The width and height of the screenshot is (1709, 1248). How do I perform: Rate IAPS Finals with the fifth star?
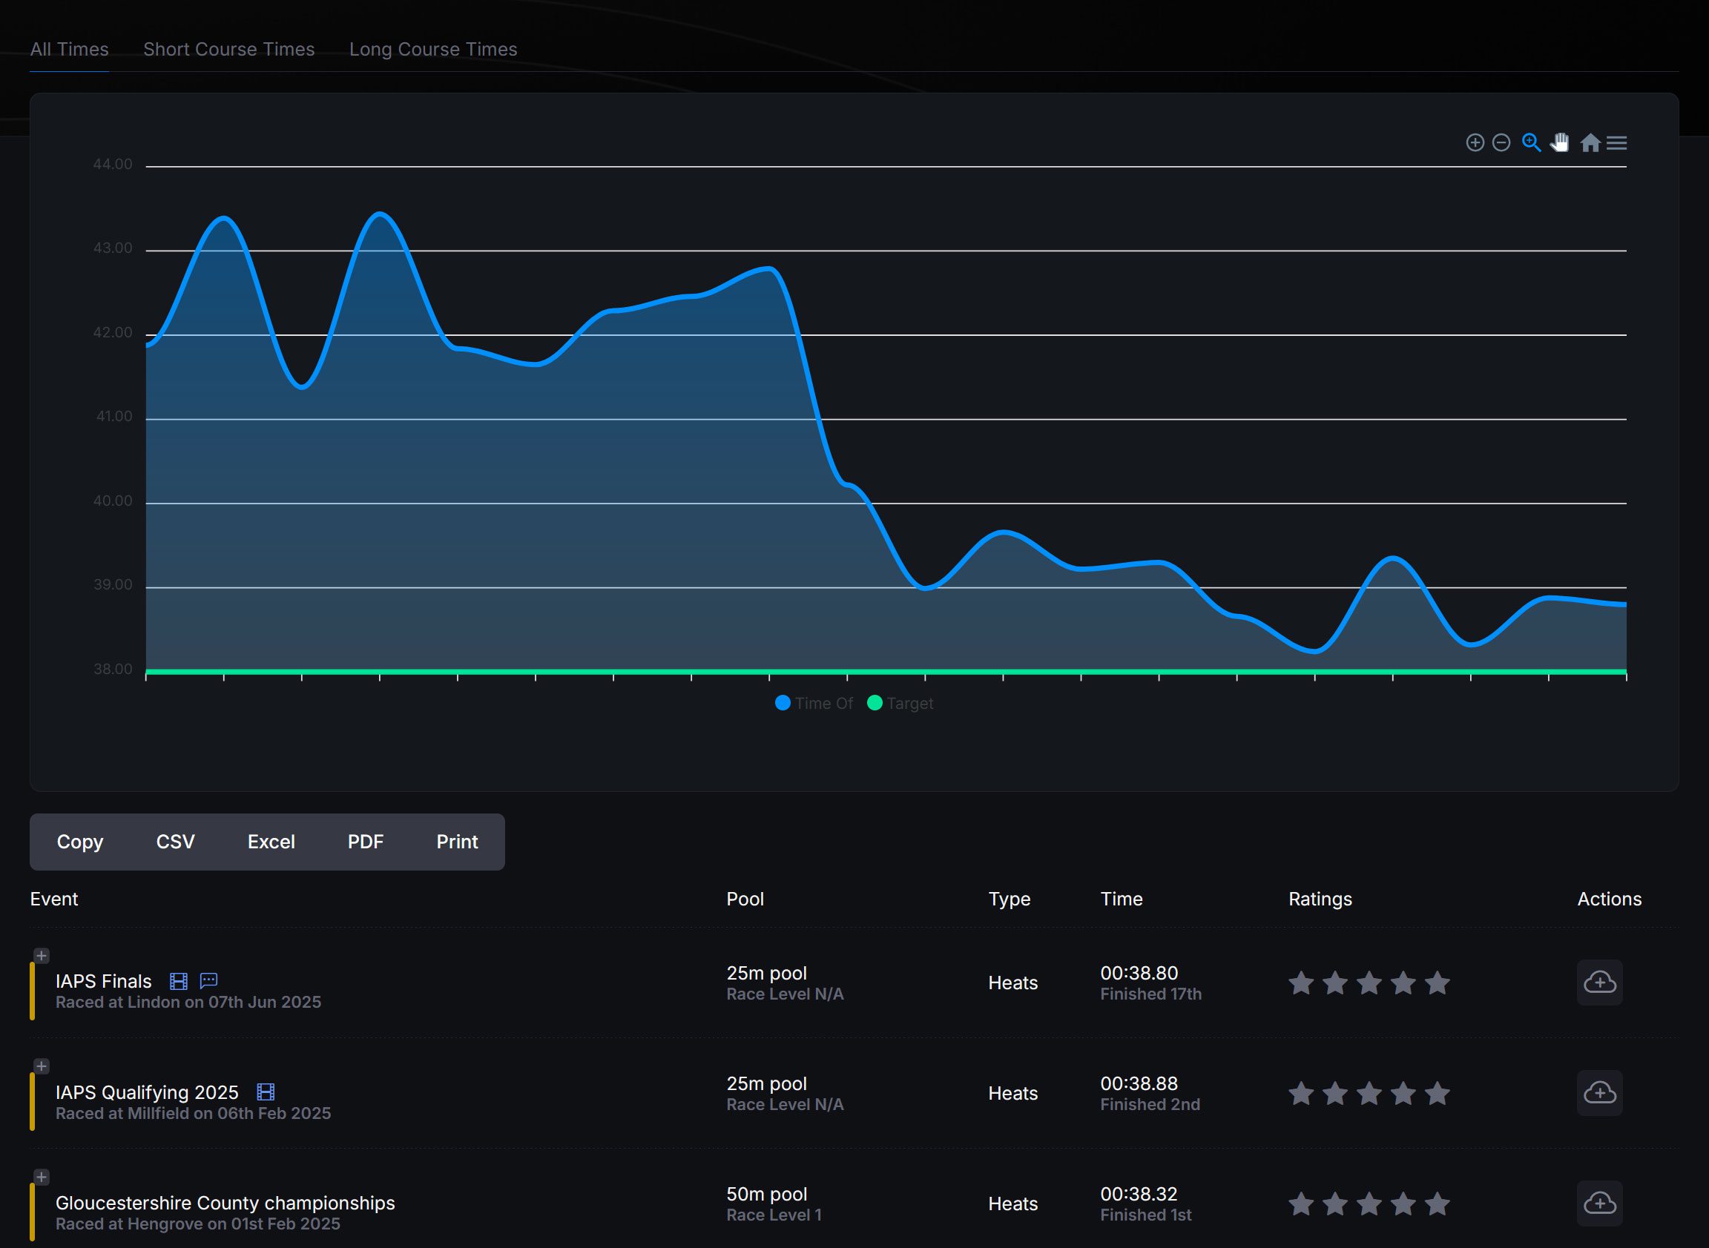[1437, 983]
